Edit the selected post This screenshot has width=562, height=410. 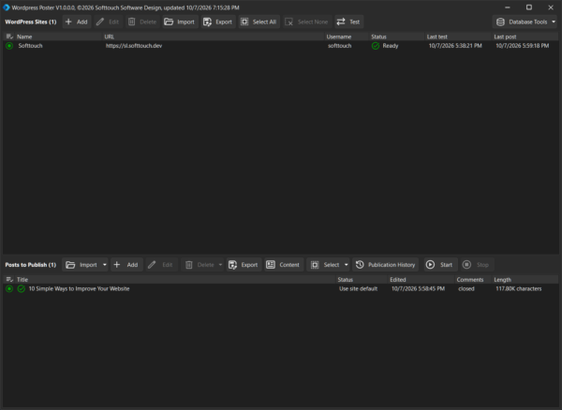point(160,265)
